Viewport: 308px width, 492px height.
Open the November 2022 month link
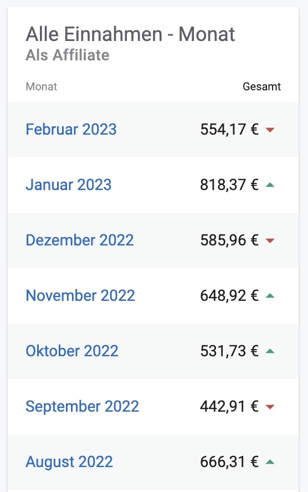click(80, 295)
